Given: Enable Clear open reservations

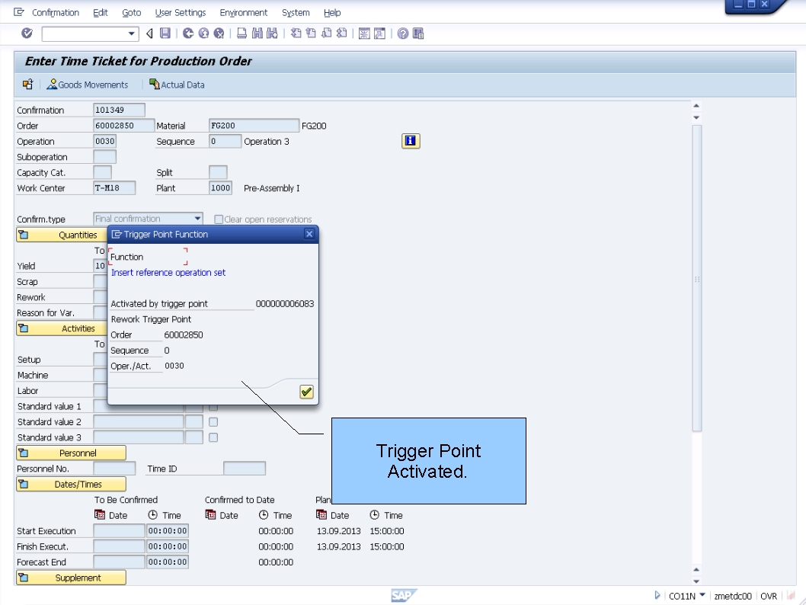Looking at the screenshot, I should click(x=217, y=219).
